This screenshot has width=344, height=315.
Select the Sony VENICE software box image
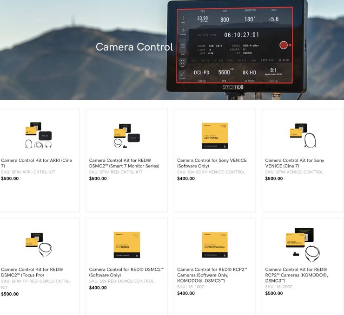pyautogui.click(x=215, y=135)
